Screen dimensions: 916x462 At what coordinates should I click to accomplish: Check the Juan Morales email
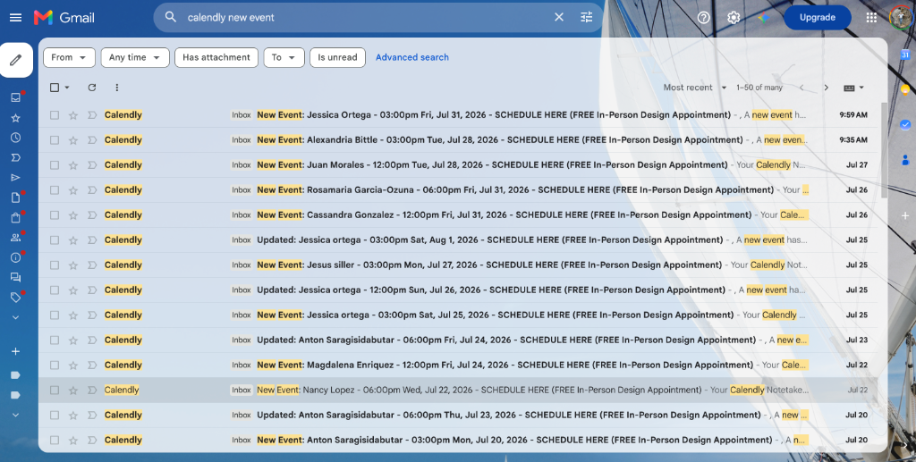(x=55, y=165)
